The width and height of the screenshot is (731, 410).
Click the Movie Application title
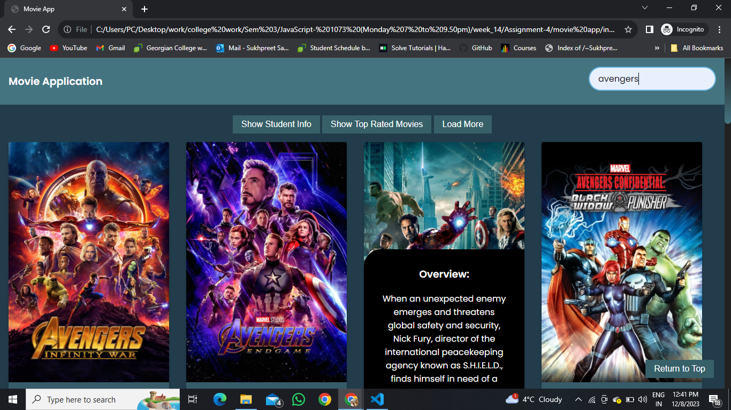pyautogui.click(x=56, y=82)
